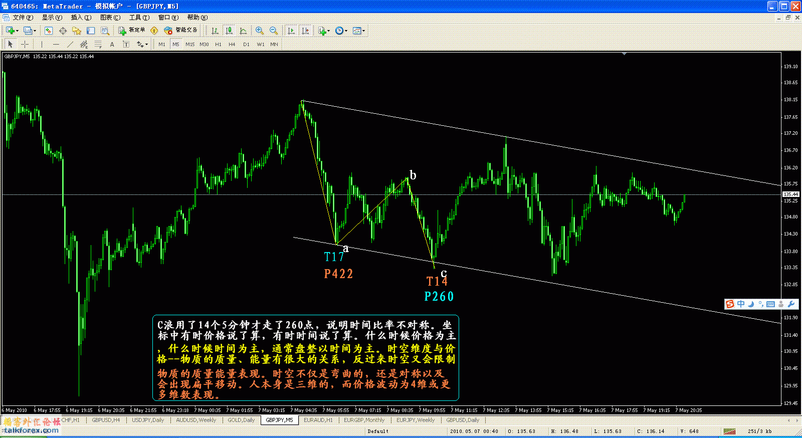Open the Terminal panel icon
802x438 pixels.
(x=91, y=31)
